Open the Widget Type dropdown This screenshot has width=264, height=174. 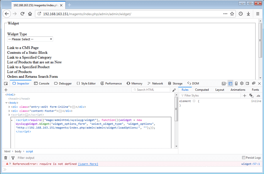30,39
